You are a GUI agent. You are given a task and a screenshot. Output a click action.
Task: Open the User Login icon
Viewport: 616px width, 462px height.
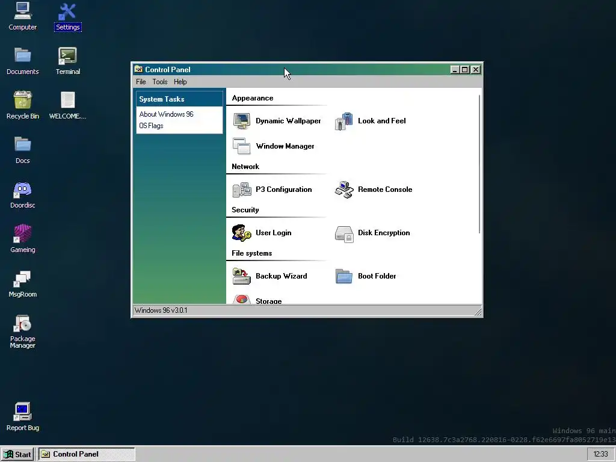coord(242,233)
